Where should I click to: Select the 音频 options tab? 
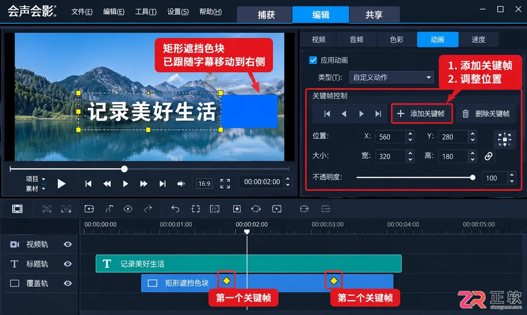click(356, 39)
